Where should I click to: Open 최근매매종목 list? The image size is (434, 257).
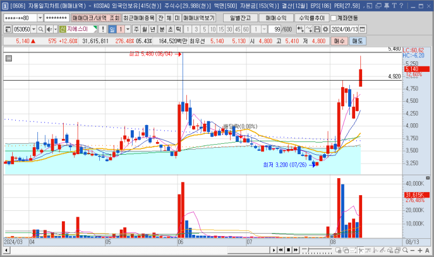pos(139,18)
